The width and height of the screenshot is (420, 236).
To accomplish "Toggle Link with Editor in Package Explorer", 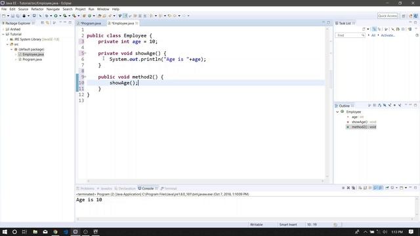I will pos(47,23).
